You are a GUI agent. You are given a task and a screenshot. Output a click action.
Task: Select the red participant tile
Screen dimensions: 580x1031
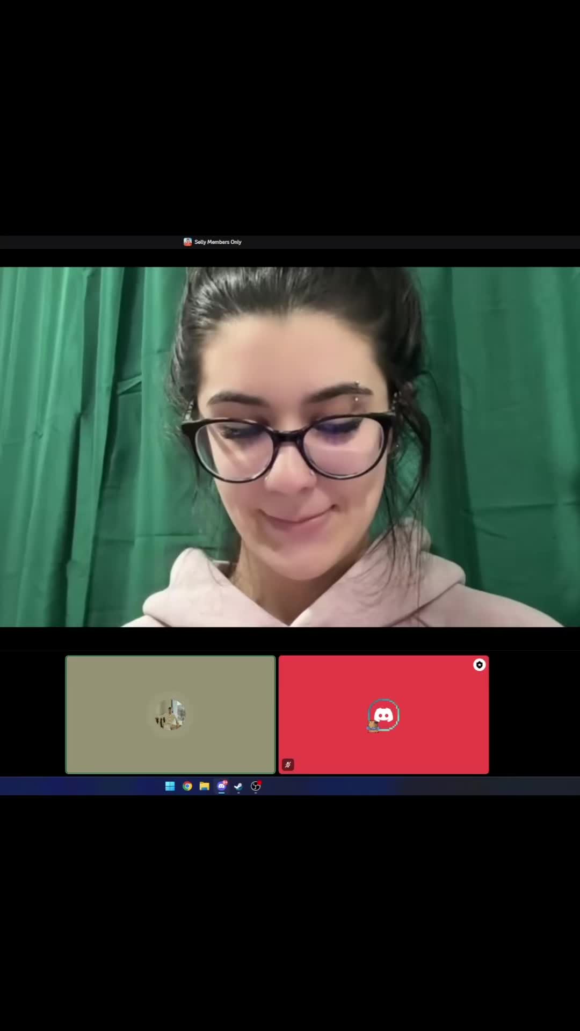pos(383,715)
